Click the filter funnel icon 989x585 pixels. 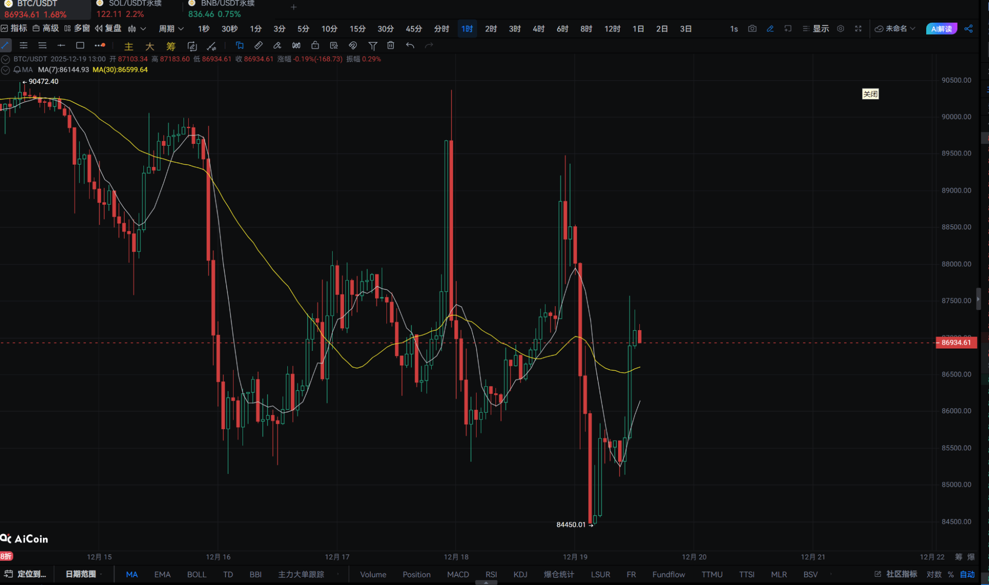(372, 45)
